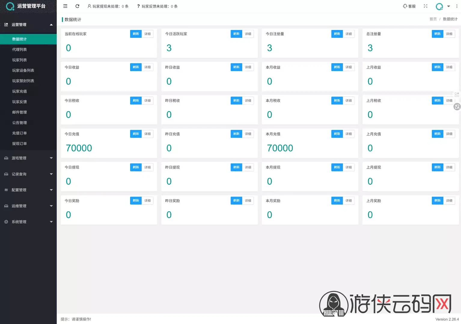Image resolution: width=461 pixels, height=324 pixels.
Task: Click the reload page icon in header
Action: [77, 6]
